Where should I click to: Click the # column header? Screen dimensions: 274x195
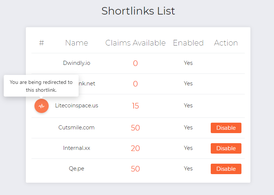[42, 43]
